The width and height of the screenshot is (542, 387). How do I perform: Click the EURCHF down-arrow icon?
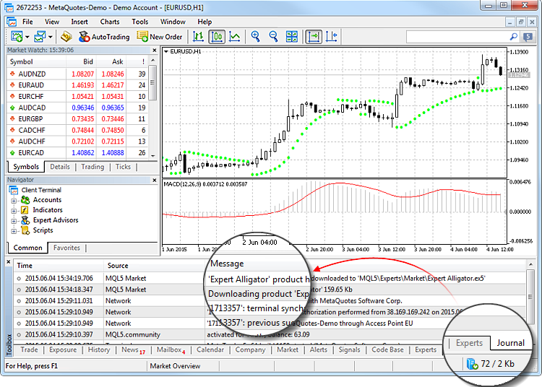pos(12,96)
